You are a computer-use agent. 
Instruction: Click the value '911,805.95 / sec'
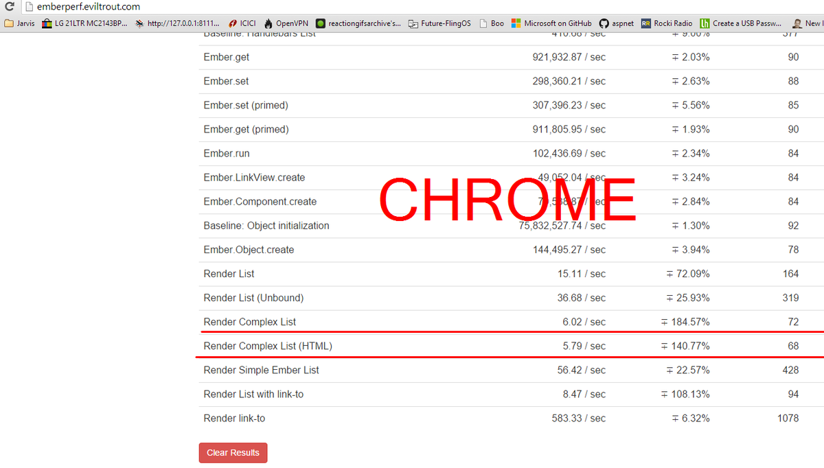coord(569,129)
